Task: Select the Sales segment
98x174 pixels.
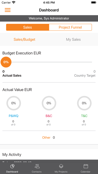Action: pos(27,27)
